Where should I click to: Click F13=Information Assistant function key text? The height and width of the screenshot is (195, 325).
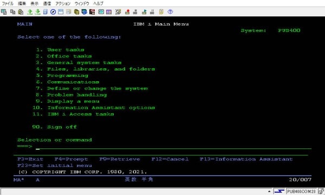point(246,159)
